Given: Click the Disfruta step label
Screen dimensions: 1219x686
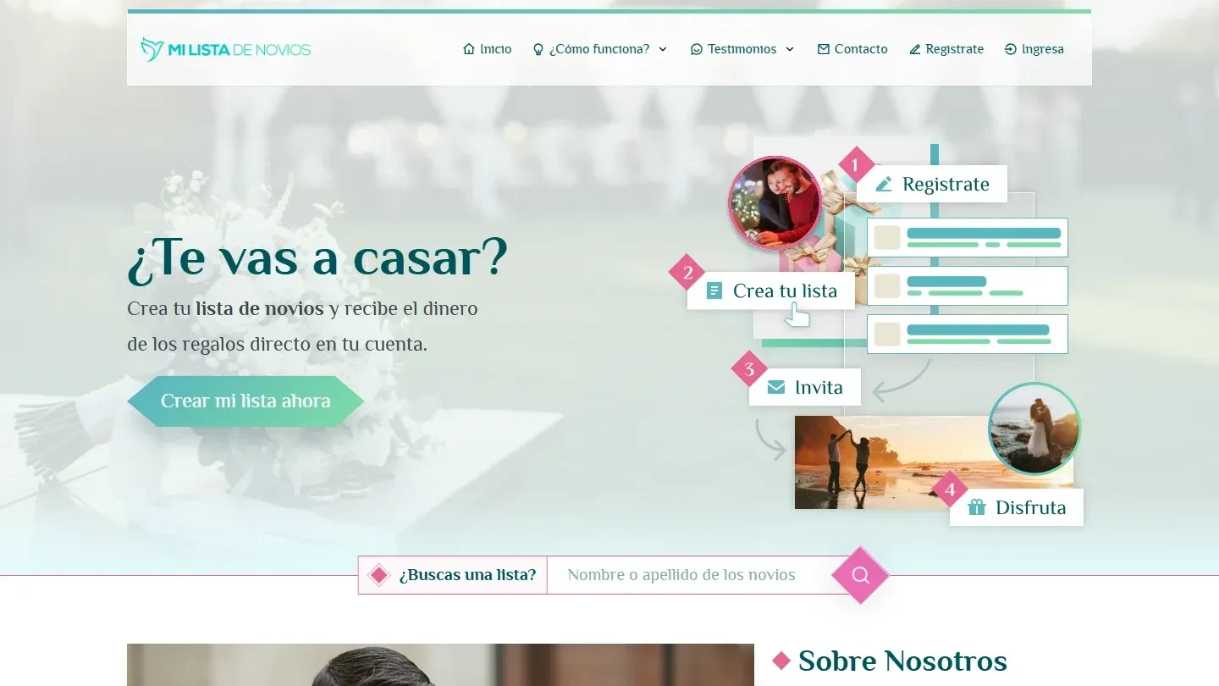Looking at the screenshot, I should coord(1031,507).
